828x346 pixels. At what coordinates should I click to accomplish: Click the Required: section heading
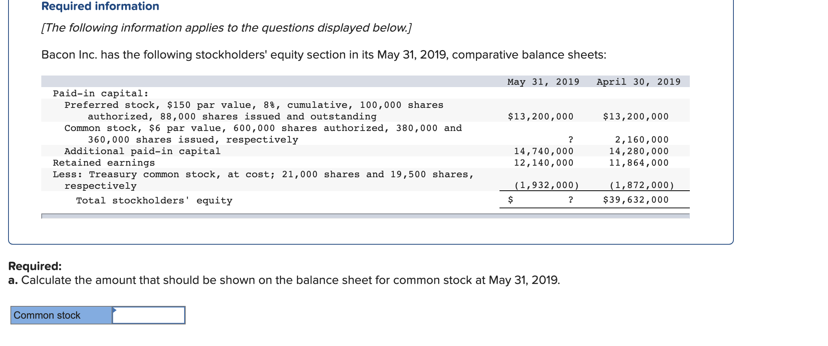point(34,265)
